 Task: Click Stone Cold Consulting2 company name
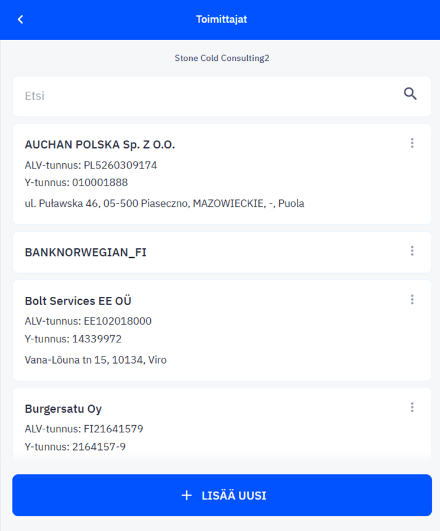(222, 59)
